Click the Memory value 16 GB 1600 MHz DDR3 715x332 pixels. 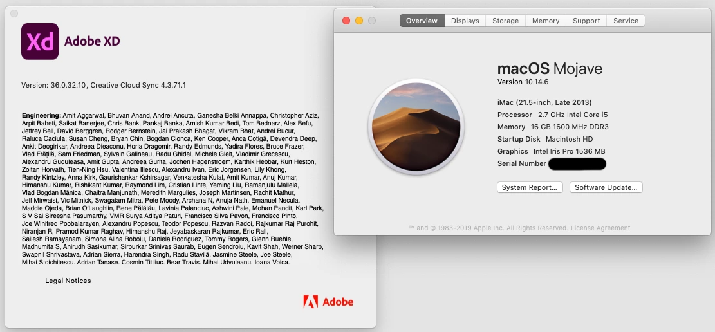(570, 127)
